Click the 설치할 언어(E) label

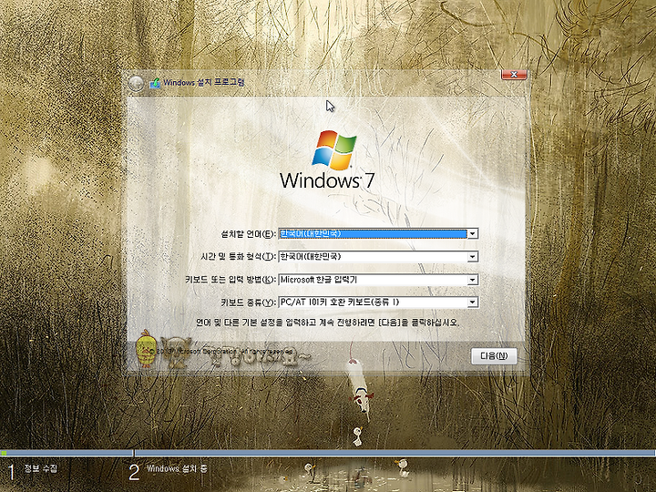pyautogui.click(x=248, y=234)
